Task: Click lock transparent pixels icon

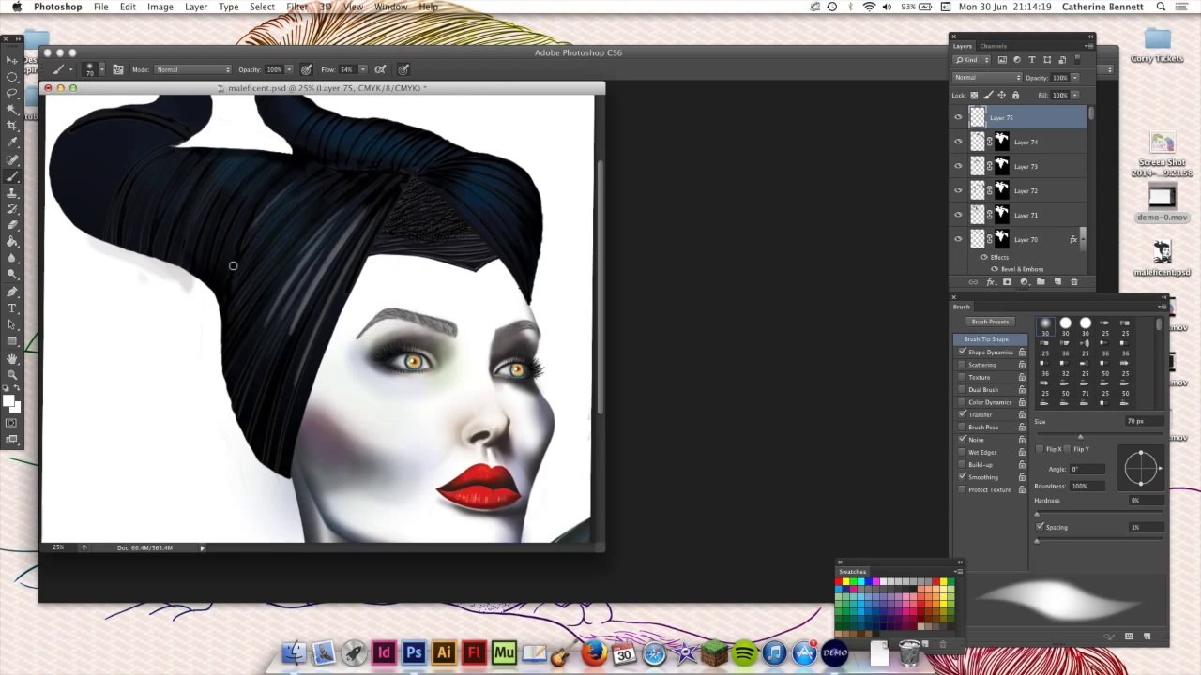Action: tap(974, 95)
